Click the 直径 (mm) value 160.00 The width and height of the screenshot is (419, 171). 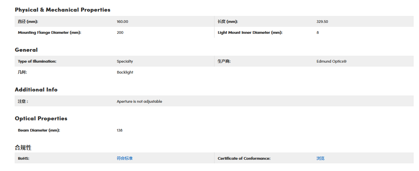tap(122, 22)
